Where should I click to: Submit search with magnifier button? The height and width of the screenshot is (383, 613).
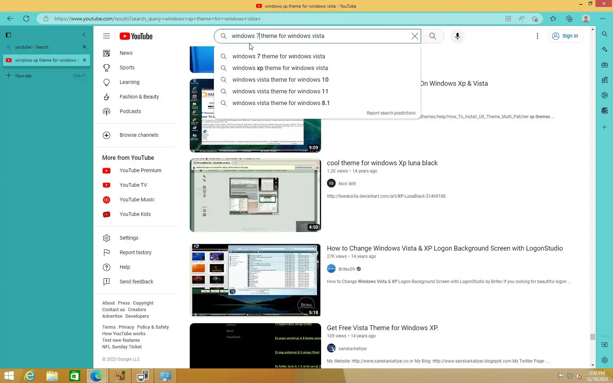pos(432,36)
